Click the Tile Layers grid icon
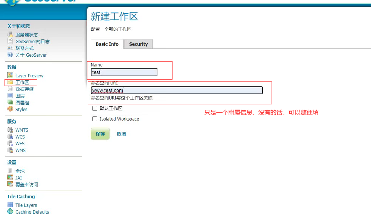This screenshot has height=214, width=371. coord(10,205)
